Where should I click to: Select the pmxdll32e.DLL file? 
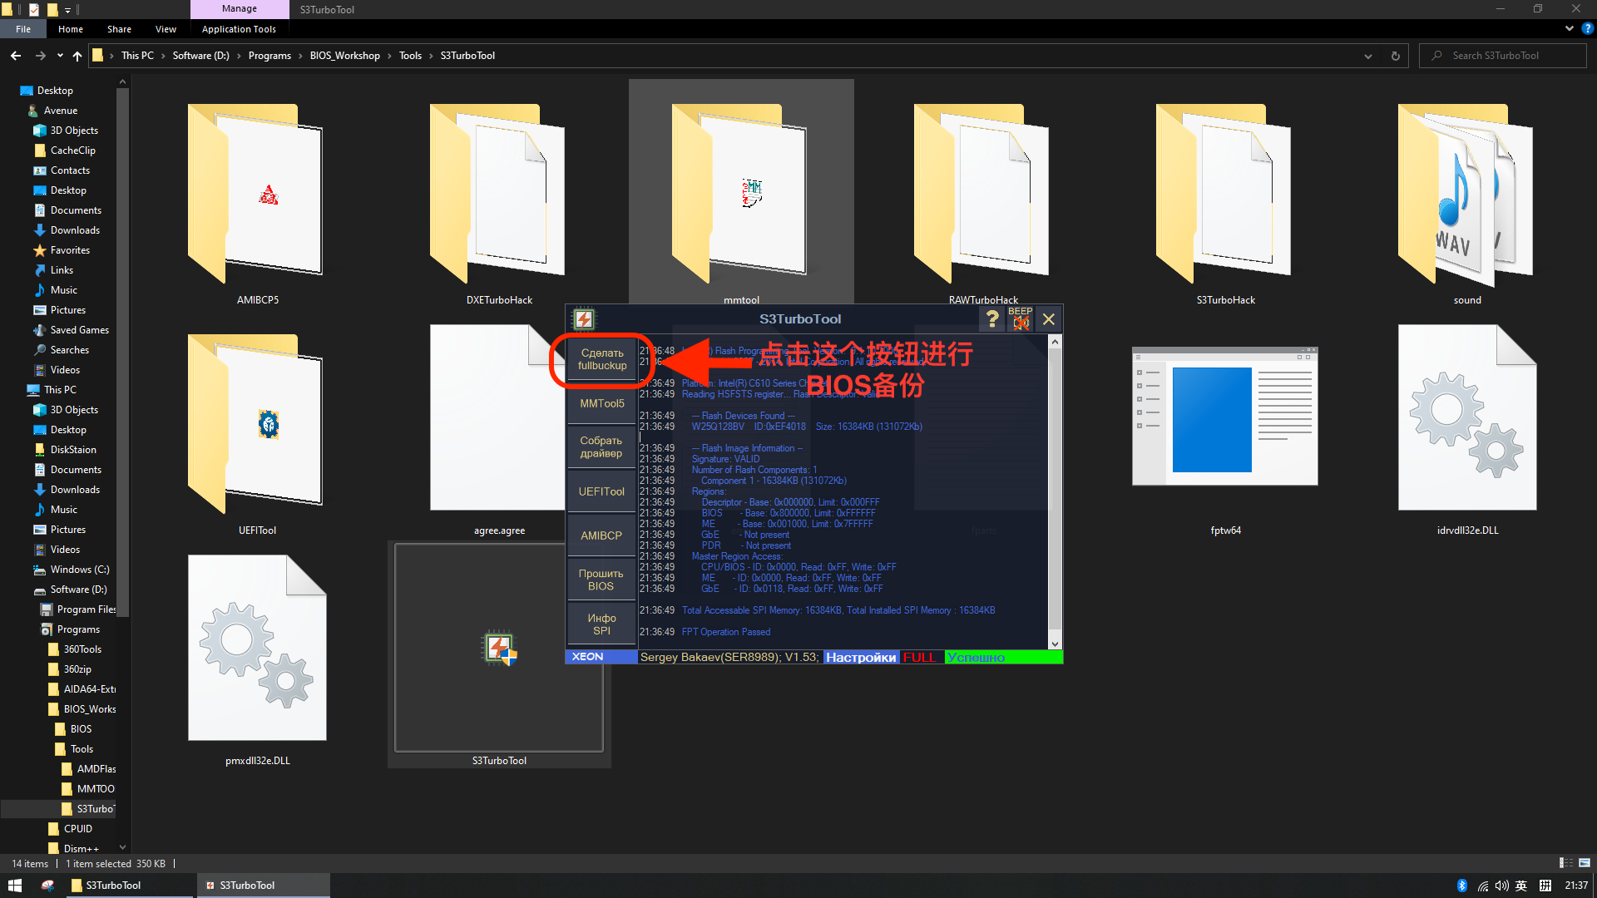[x=258, y=649]
